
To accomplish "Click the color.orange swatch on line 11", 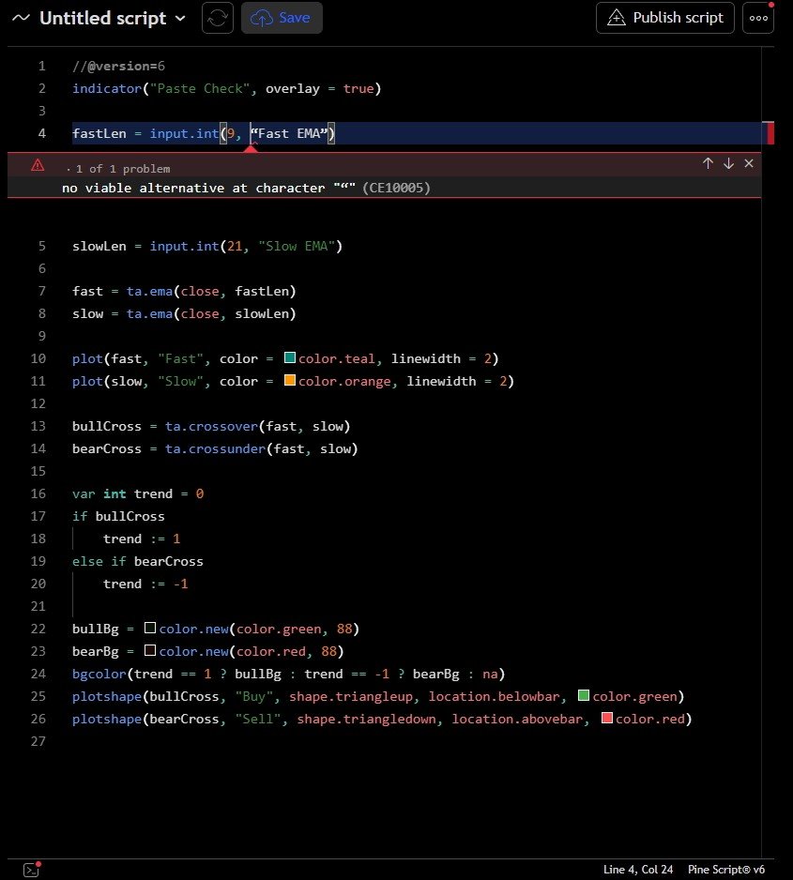I will click(x=290, y=381).
